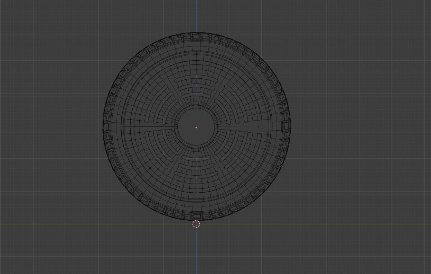The image size is (431, 274).
Task: Click the red-white striped 3D cursor
Action: coord(196,224)
